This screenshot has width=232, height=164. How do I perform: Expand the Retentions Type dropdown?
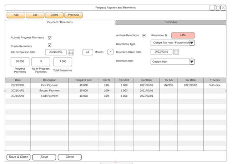(x=192, y=43)
